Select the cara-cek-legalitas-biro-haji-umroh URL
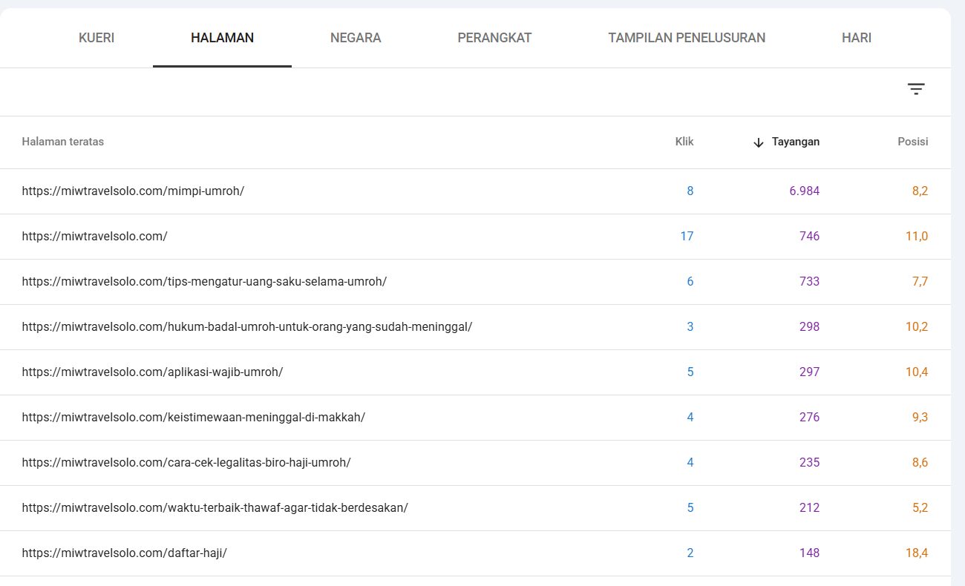Screen dimensions: 965x586 click(x=186, y=463)
